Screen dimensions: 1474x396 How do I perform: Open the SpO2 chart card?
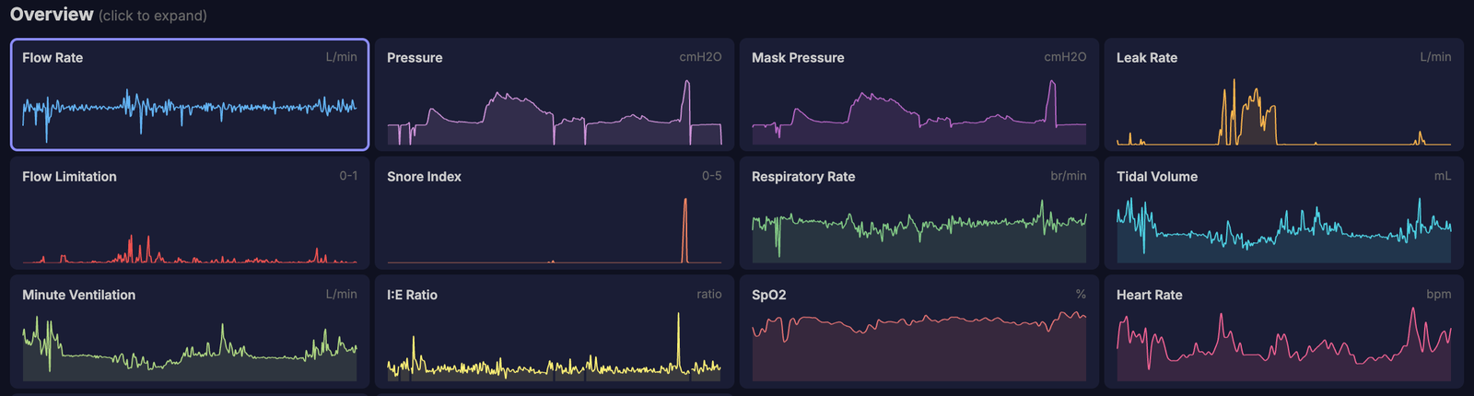point(919,332)
